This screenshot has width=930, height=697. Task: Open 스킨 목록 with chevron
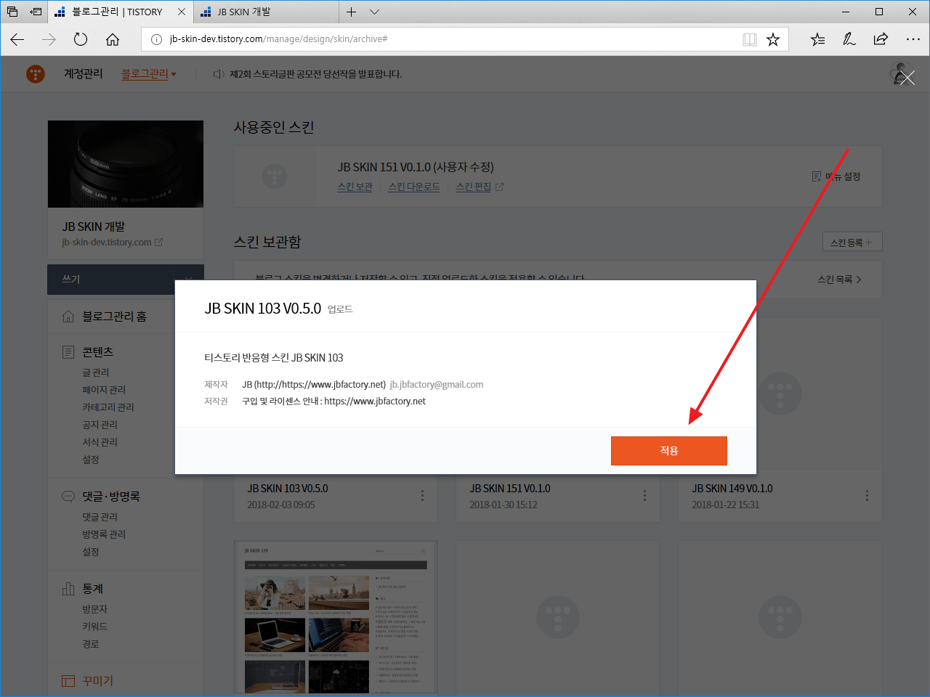point(839,280)
